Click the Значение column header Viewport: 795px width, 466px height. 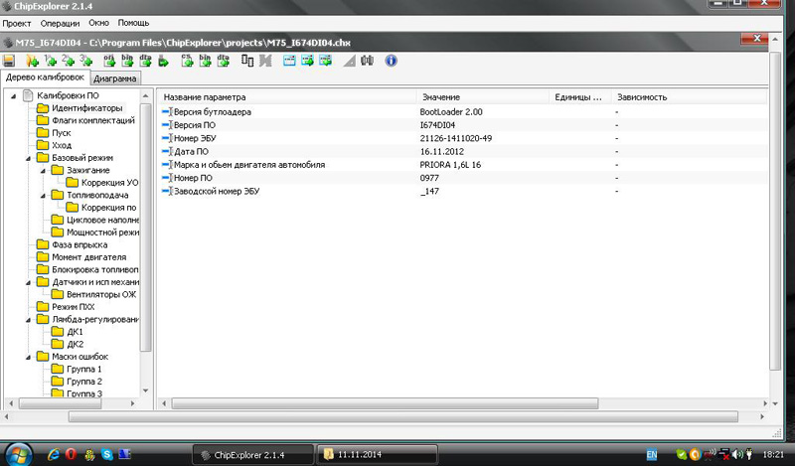441,97
